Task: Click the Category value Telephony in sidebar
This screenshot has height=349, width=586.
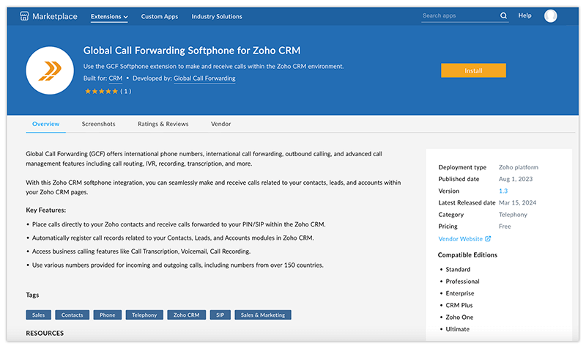Action: coord(513,214)
